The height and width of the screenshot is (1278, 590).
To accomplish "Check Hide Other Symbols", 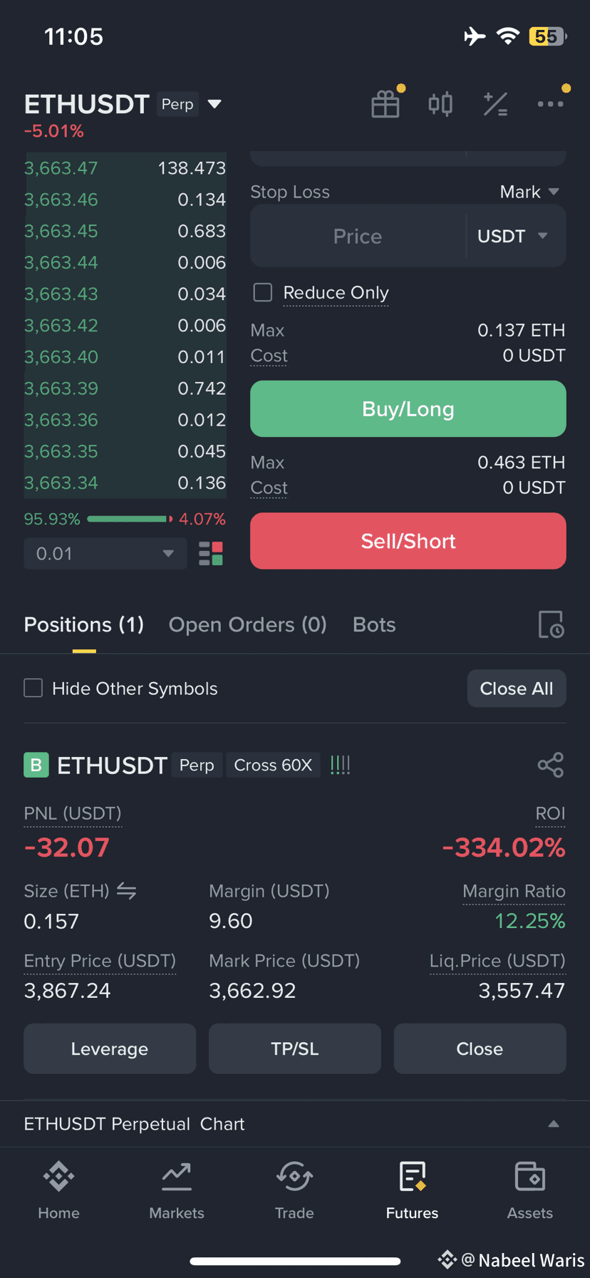I will pos(33,688).
